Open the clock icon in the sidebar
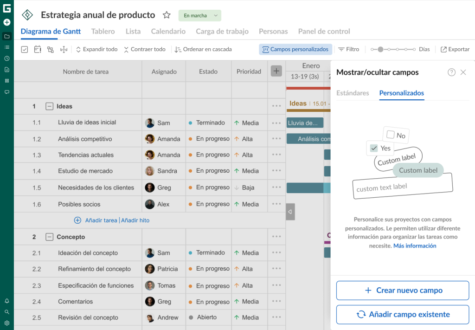The image size is (475, 330). coord(6,58)
